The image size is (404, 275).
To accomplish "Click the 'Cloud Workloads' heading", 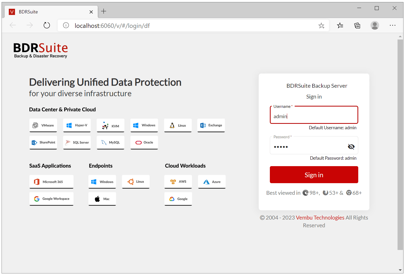I will [185, 166].
